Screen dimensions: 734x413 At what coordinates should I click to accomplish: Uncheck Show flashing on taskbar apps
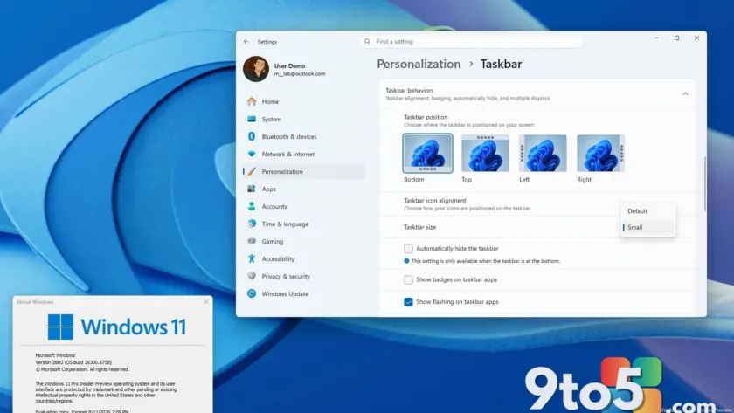pyautogui.click(x=408, y=302)
